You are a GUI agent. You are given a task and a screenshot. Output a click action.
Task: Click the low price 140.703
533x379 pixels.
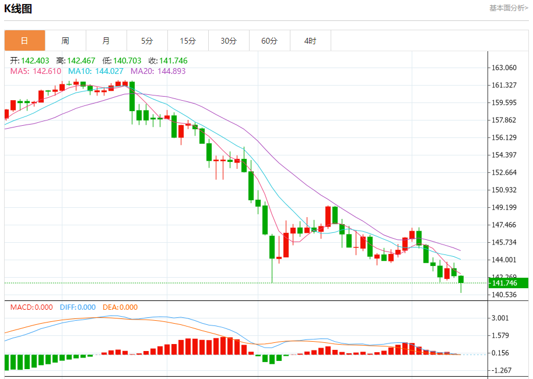(127, 61)
